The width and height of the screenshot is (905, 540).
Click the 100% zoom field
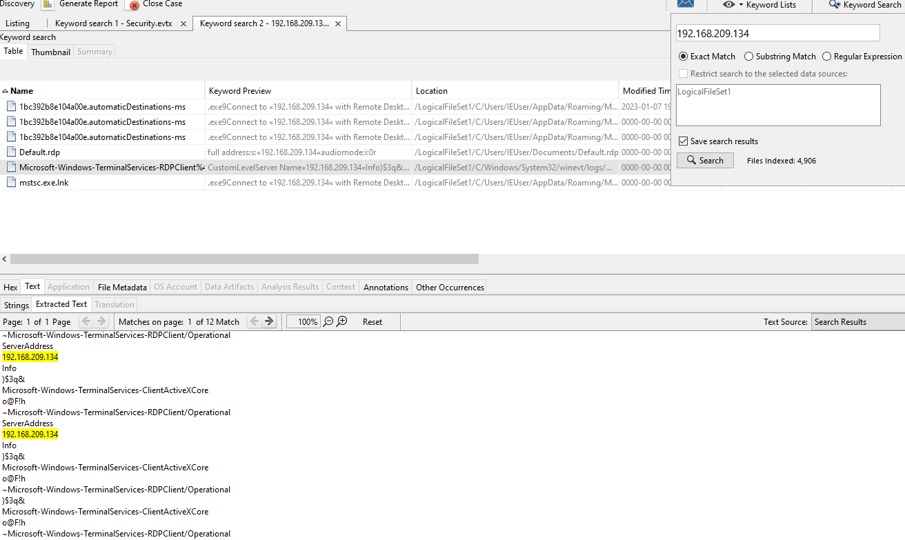coord(304,322)
